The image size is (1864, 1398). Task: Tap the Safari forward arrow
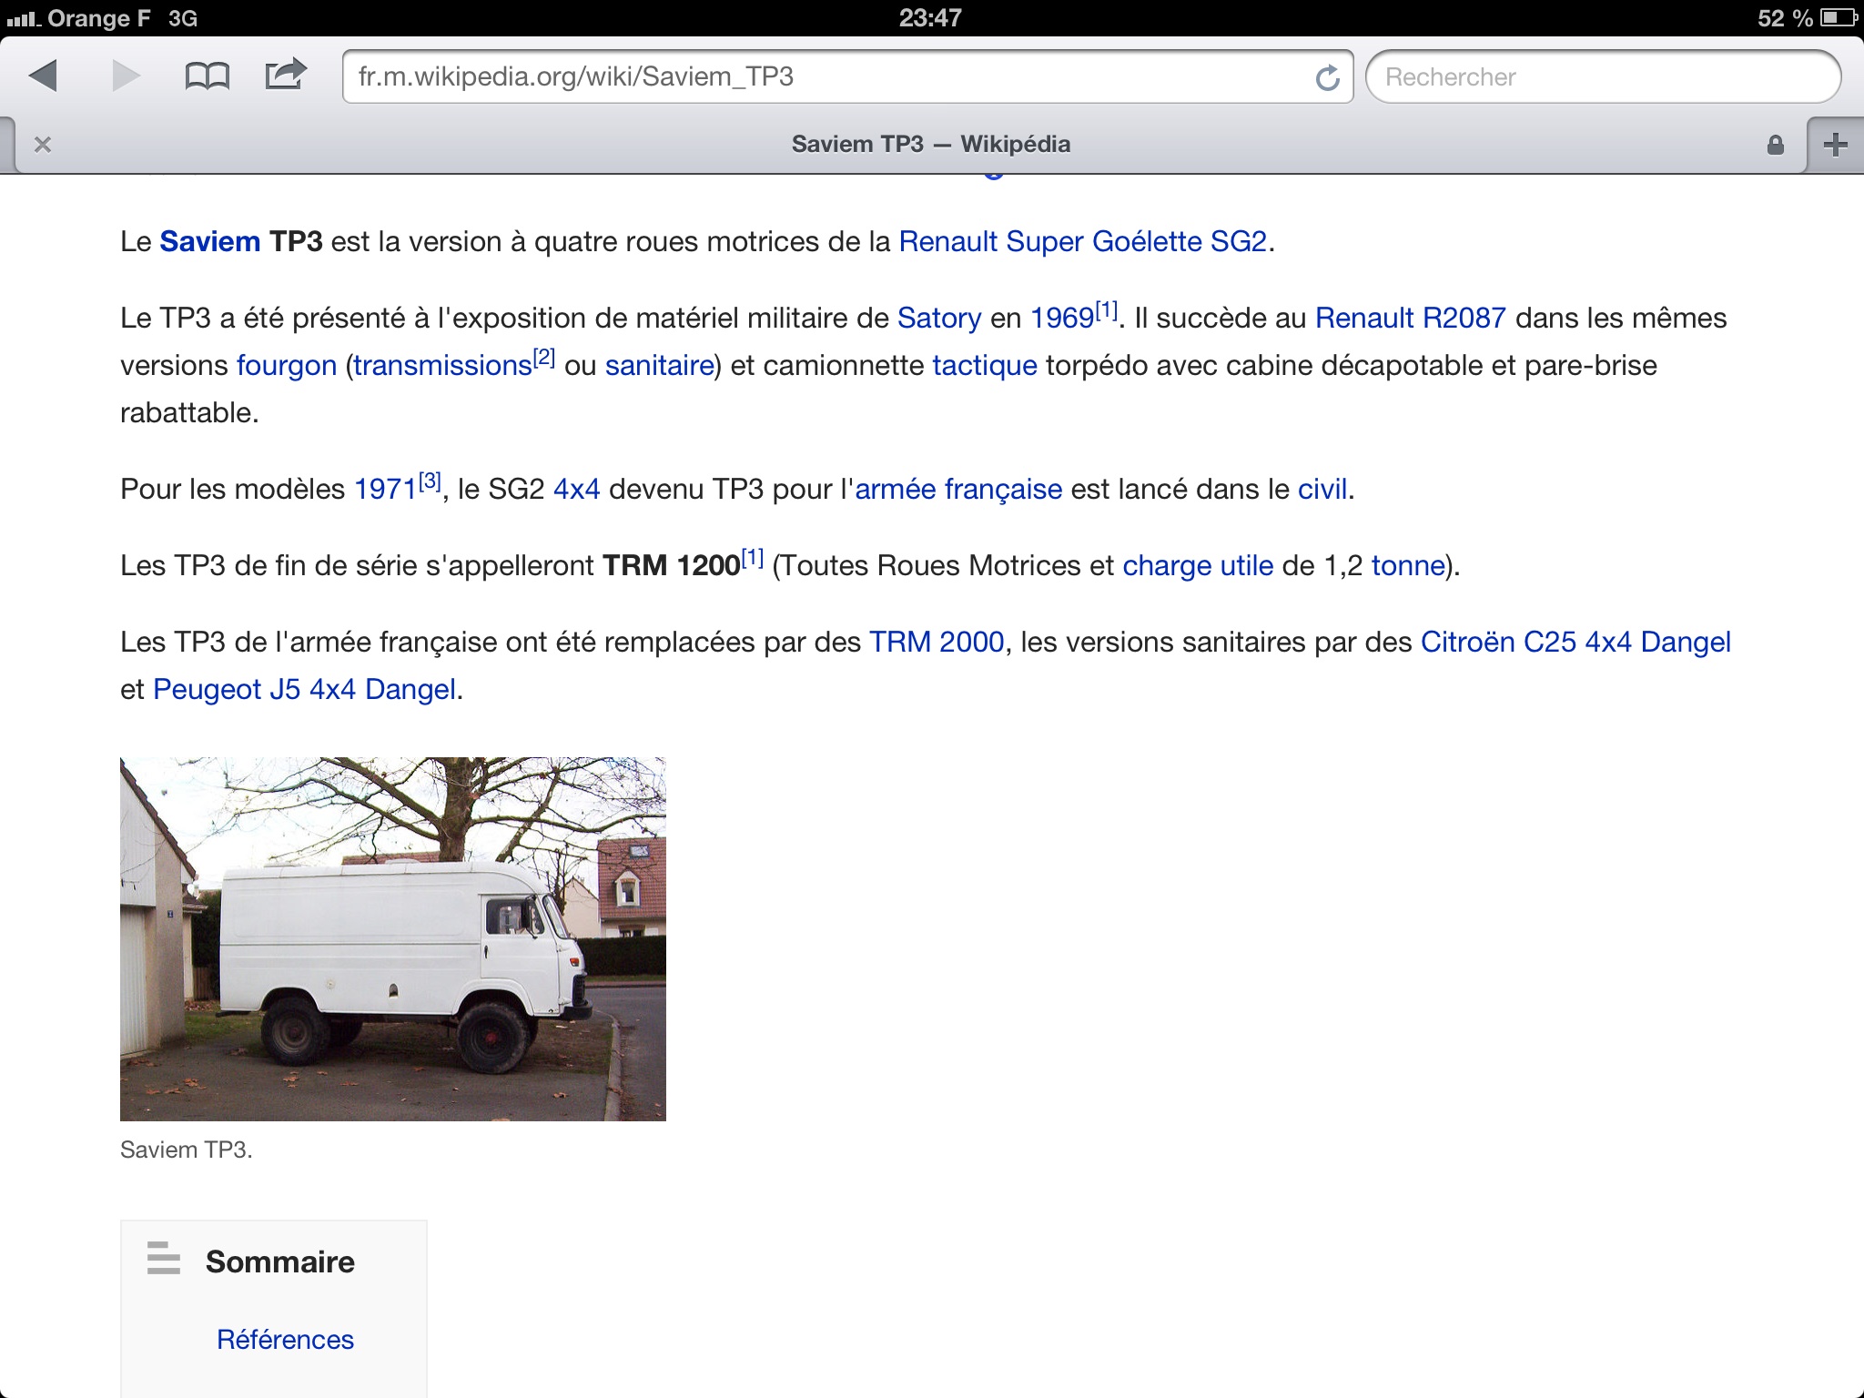(x=126, y=76)
